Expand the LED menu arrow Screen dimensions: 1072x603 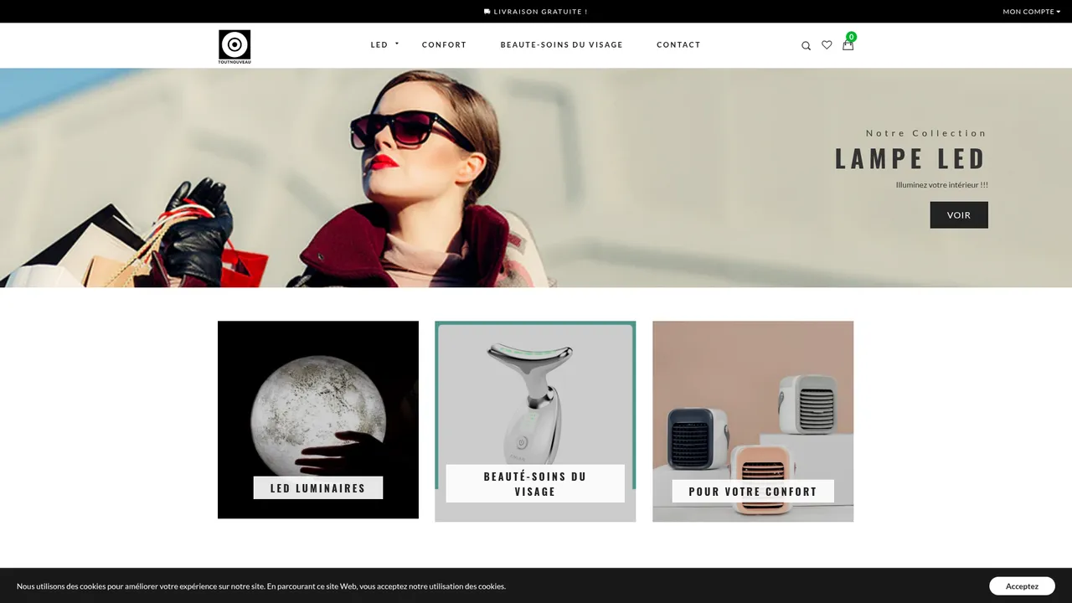click(397, 43)
